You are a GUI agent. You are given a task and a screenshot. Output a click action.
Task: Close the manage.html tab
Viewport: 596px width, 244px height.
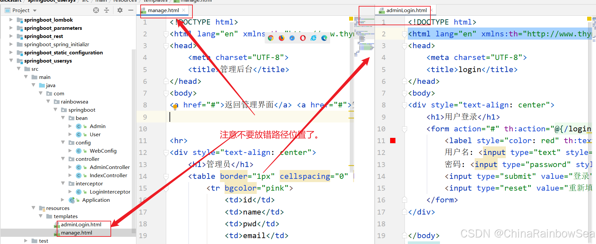184,10
